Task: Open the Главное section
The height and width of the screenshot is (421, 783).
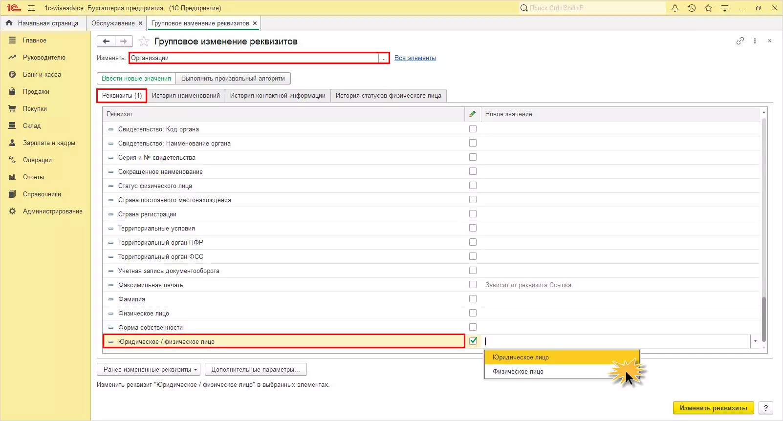Action: point(35,41)
